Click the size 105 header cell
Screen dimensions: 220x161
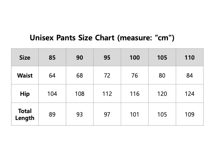162,57
